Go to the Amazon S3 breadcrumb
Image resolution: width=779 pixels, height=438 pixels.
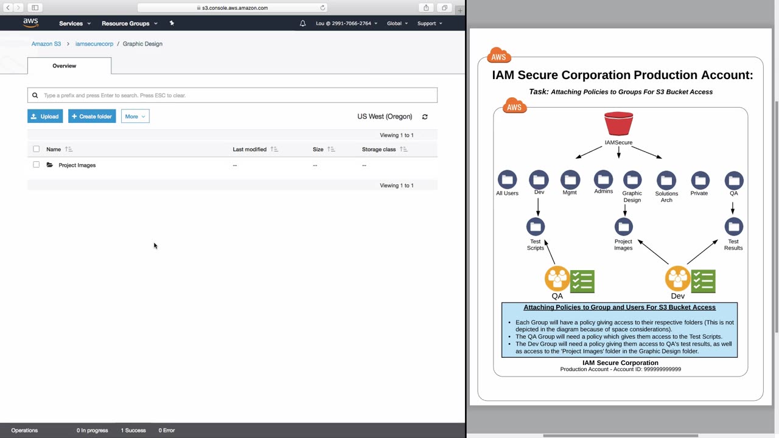coord(46,44)
